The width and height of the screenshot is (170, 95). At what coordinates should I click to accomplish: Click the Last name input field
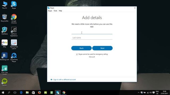pos(92,38)
